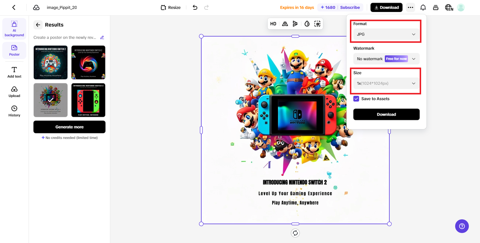Click the Download button in export panel
The width and height of the screenshot is (480, 243).
[x=386, y=114]
